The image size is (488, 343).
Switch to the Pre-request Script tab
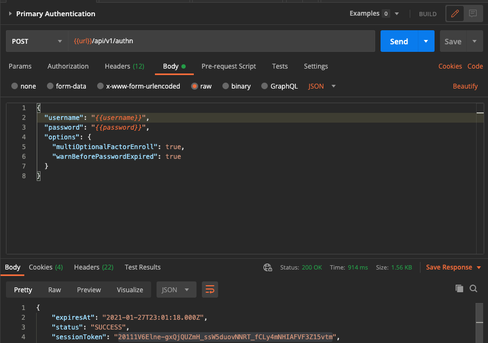coord(228,66)
